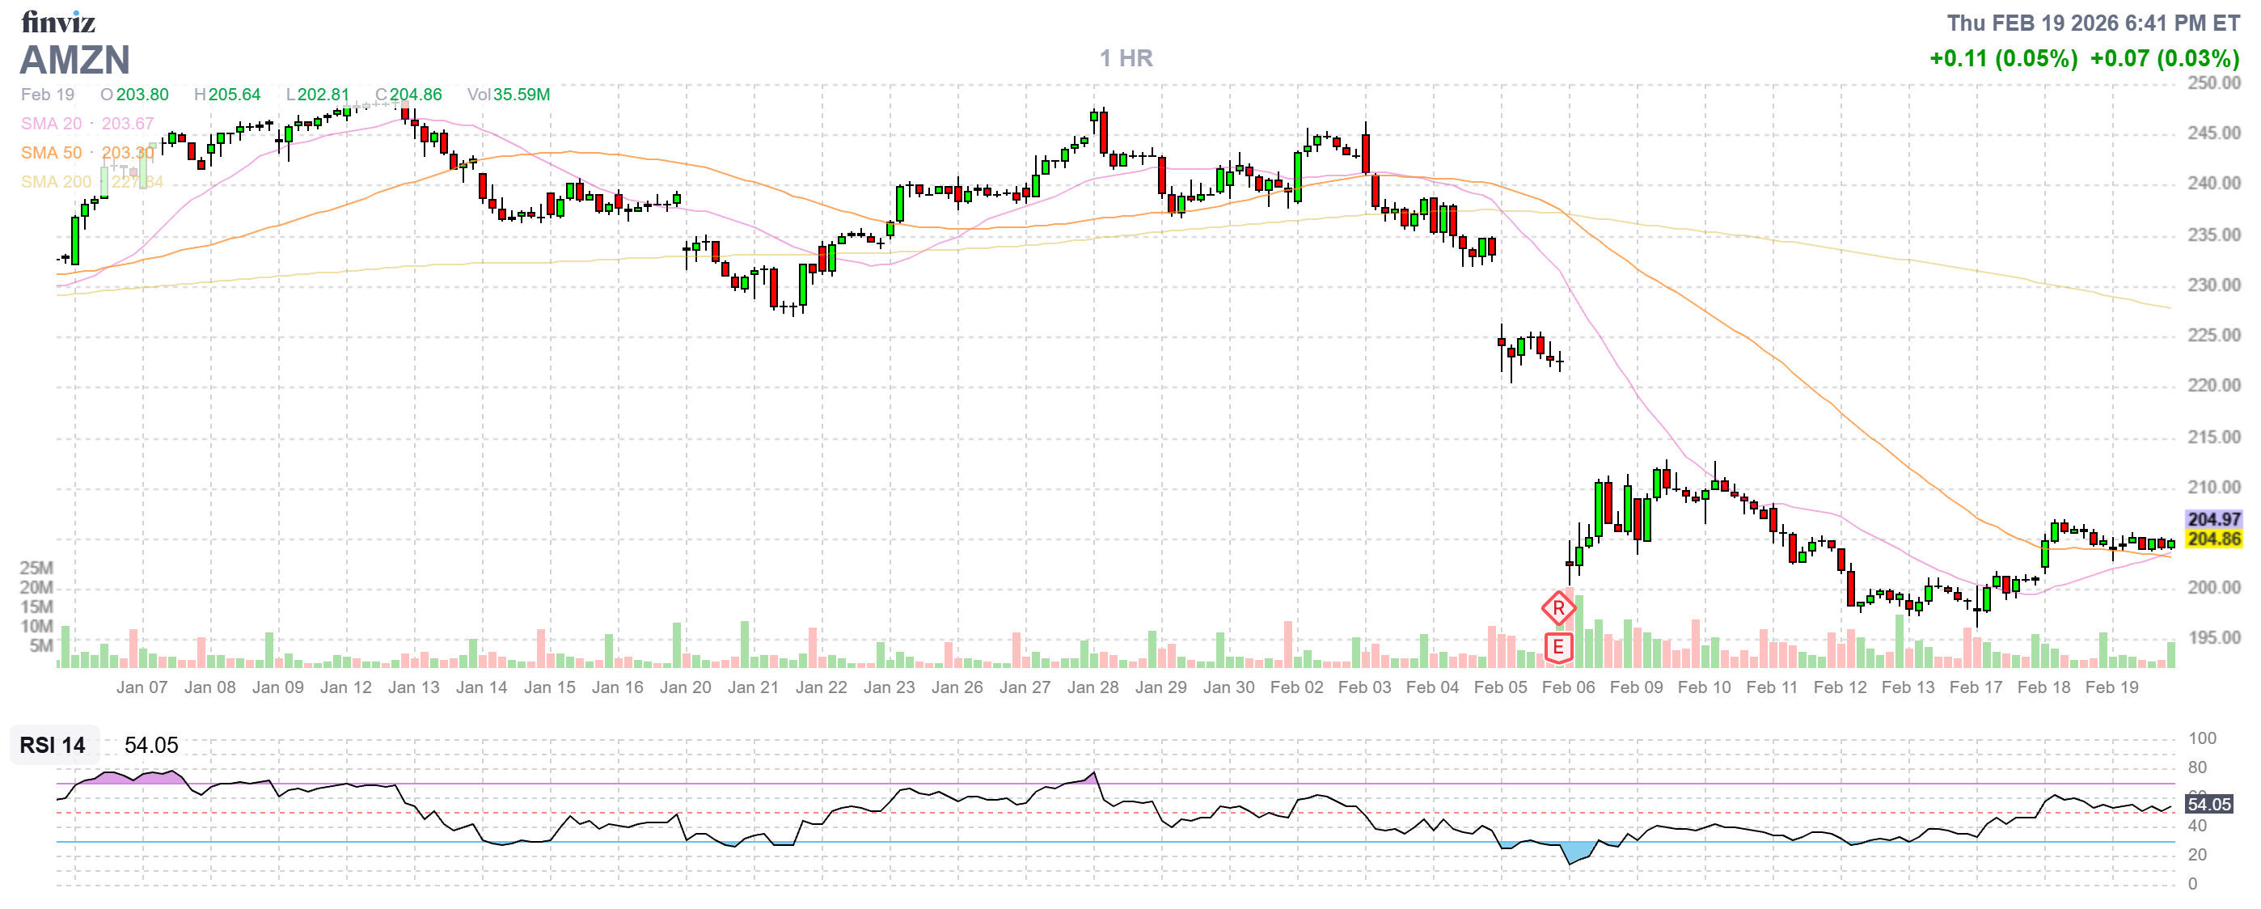
Task: Click the SMA 20 legend label
Action: pos(51,124)
